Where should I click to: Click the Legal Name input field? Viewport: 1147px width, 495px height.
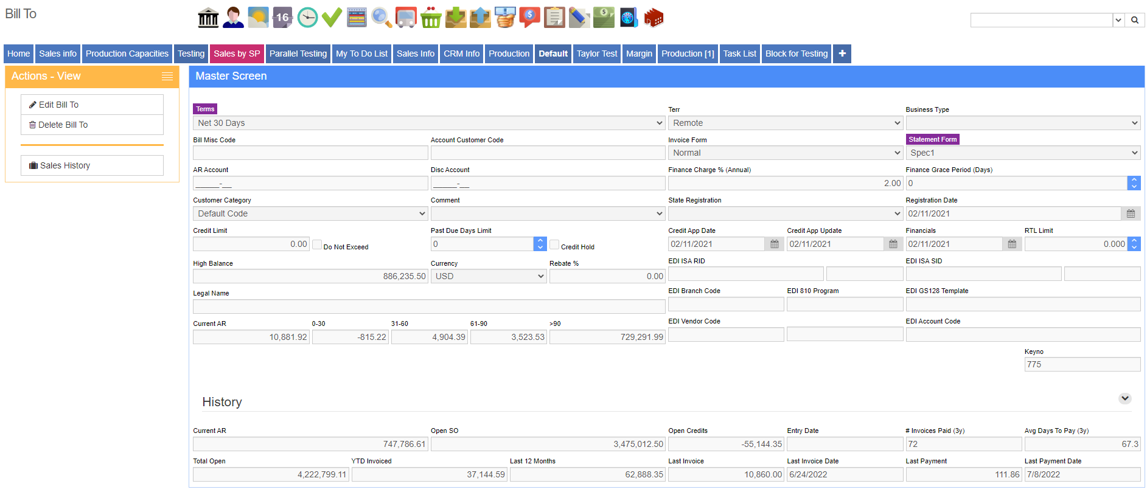tap(430, 306)
